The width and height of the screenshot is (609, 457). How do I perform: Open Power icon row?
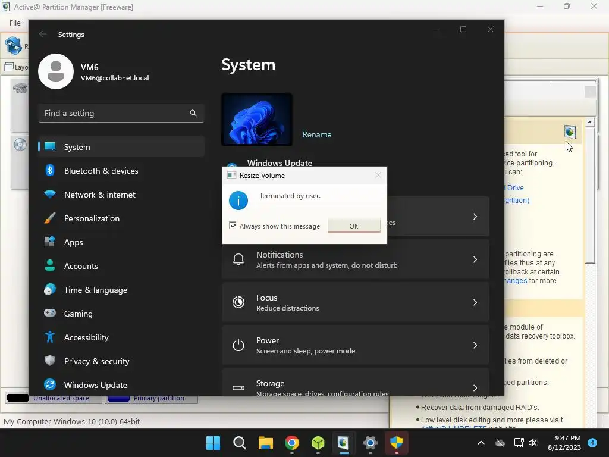(x=238, y=345)
